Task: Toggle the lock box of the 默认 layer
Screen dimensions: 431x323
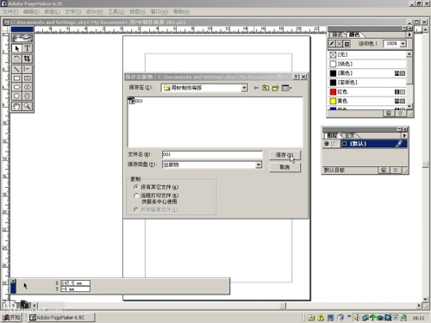Action: tap(334, 144)
